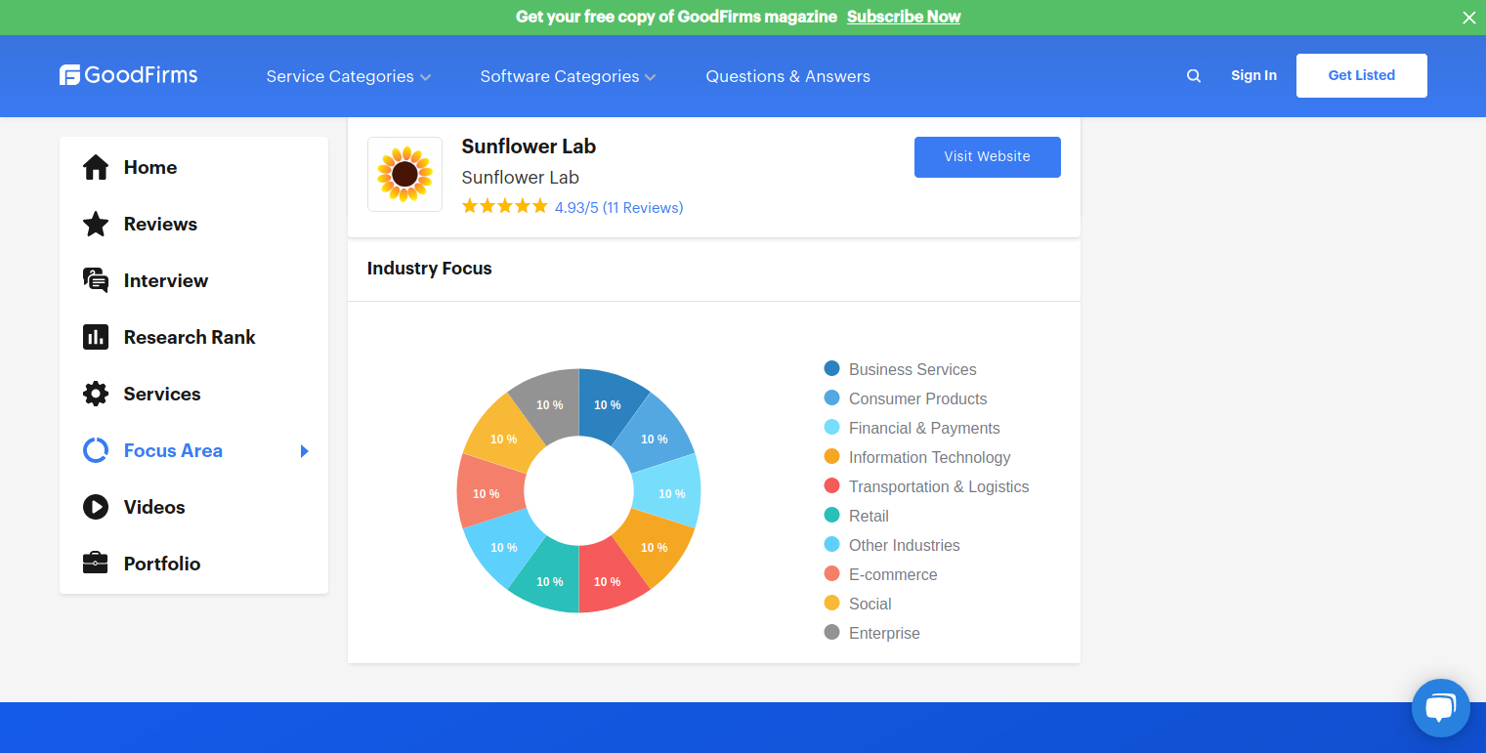Select the E-commerce legend label
Screen dimensions: 1486x753
(x=893, y=574)
